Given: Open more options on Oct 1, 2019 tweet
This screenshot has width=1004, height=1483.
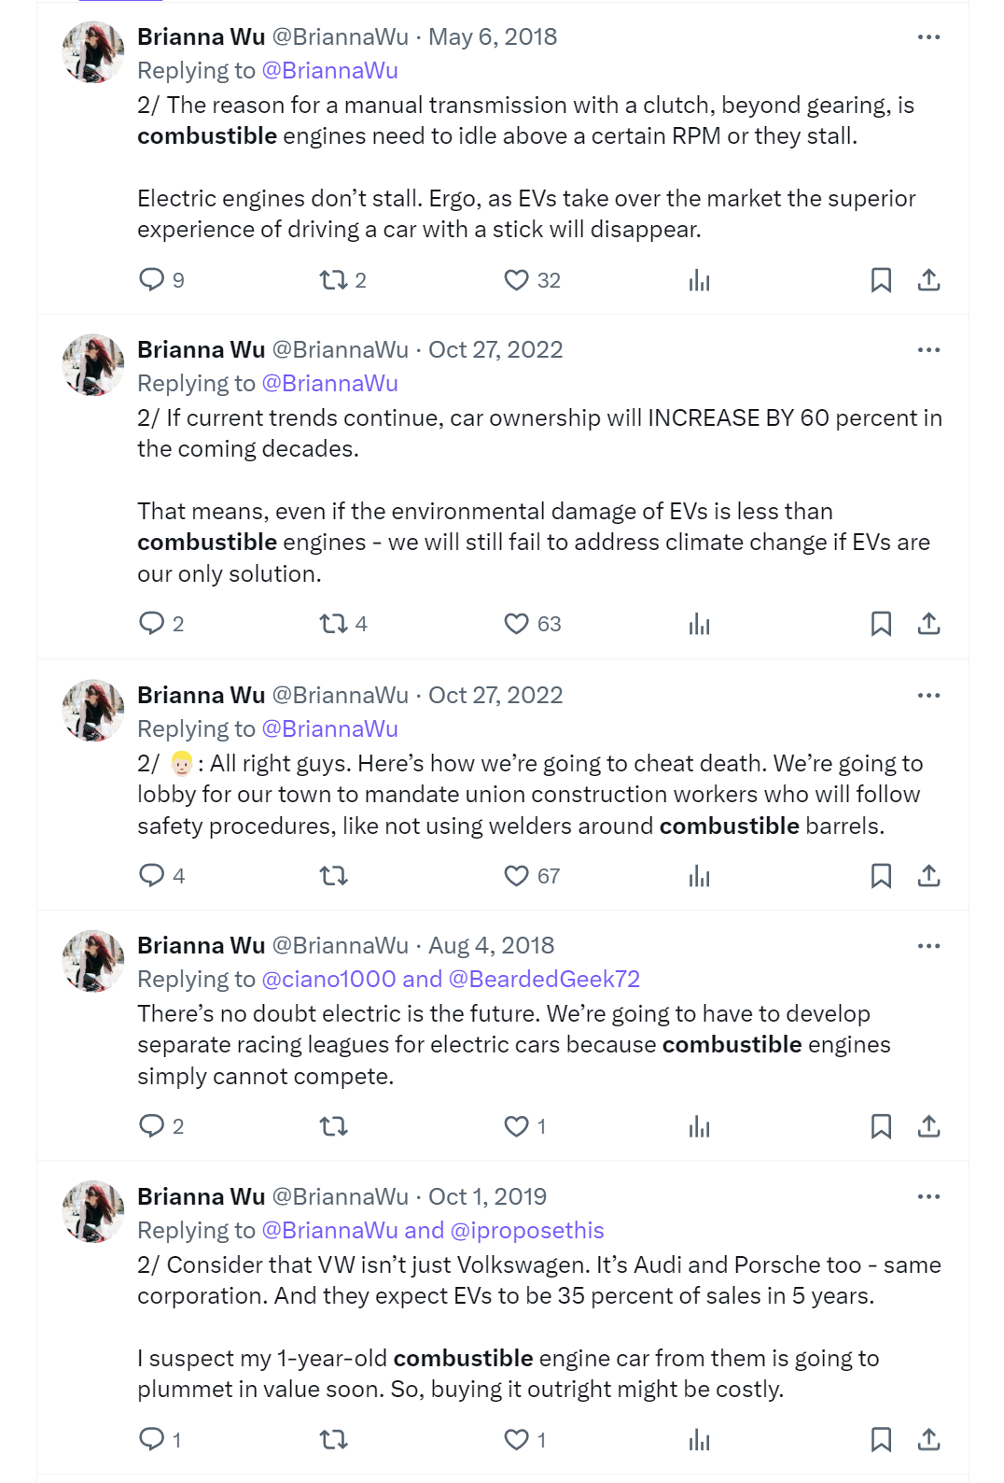Looking at the screenshot, I should pyautogui.click(x=928, y=1196).
